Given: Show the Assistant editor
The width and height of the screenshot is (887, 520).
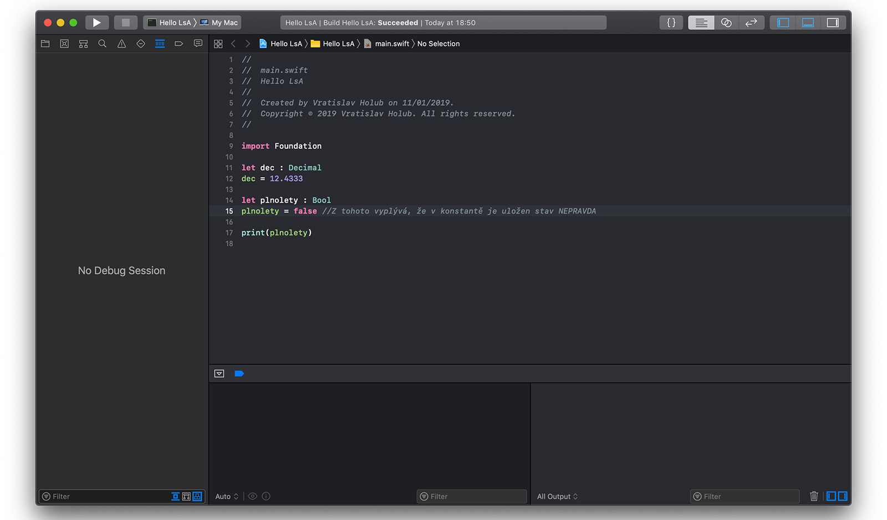Looking at the screenshot, I should click(x=726, y=23).
